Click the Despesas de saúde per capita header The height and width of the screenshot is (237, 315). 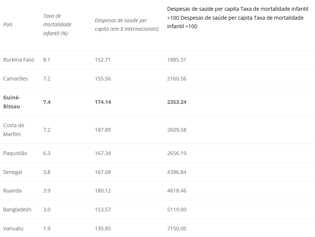coord(127,24)
